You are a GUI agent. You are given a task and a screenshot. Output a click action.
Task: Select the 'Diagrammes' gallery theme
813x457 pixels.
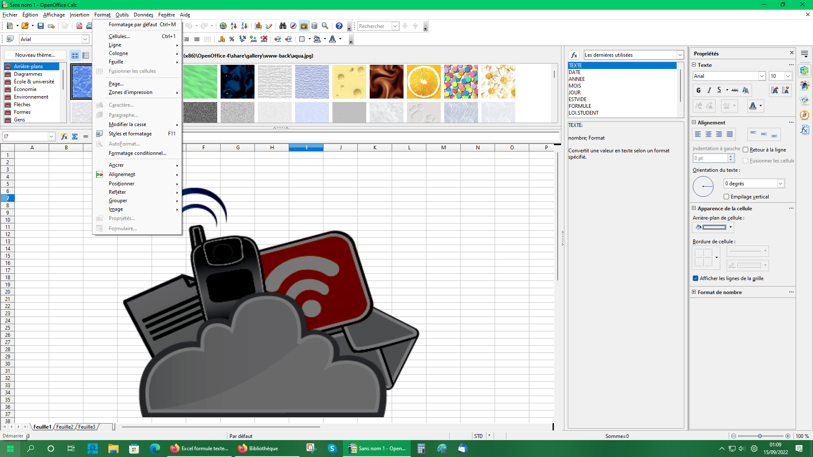[x=32, y=74]
